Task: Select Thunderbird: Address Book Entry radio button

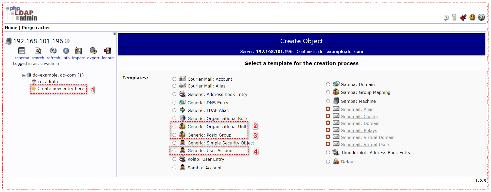Action: click(x=328, y=153)
